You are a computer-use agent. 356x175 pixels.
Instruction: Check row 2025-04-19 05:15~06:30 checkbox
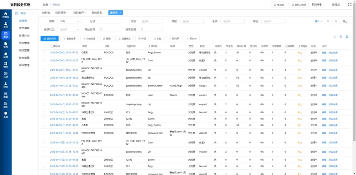pos(45,78)
